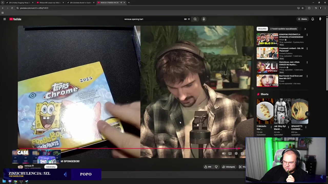This screenshot has height=184, width=328.
Task: Show more filter chips with the chevron
Action: tap(305, 29)
